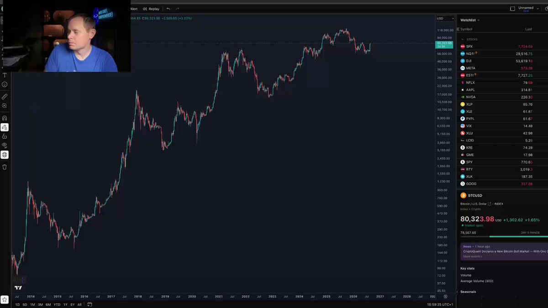This screenshot has width=548, height=308.
Task: Open the USD currency dropdown
Action: pos(445,18)
